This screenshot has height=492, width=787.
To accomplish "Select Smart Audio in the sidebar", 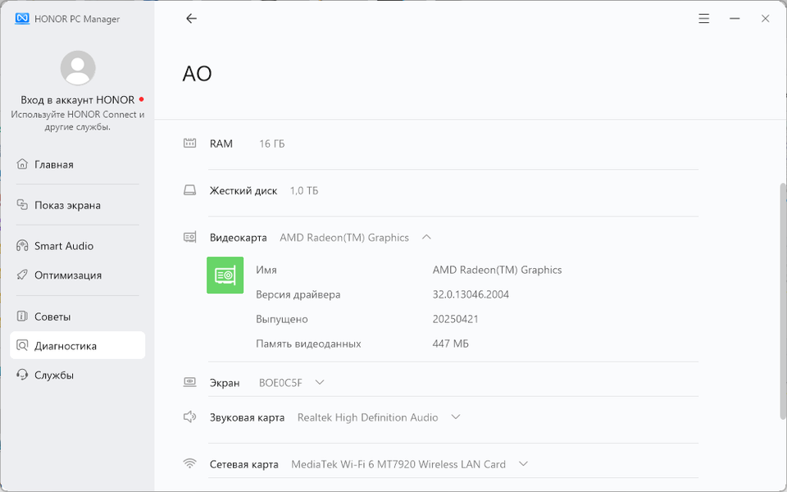I will tap(64, 246).
